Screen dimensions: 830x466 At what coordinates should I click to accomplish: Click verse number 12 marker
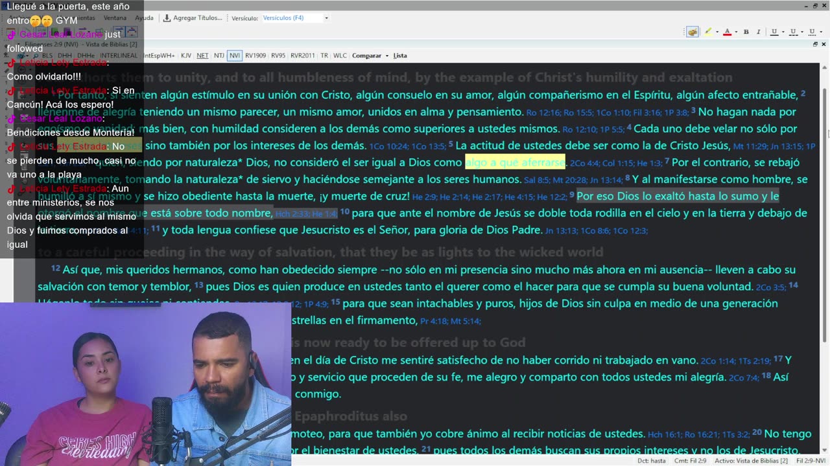(x=56, y=268)
